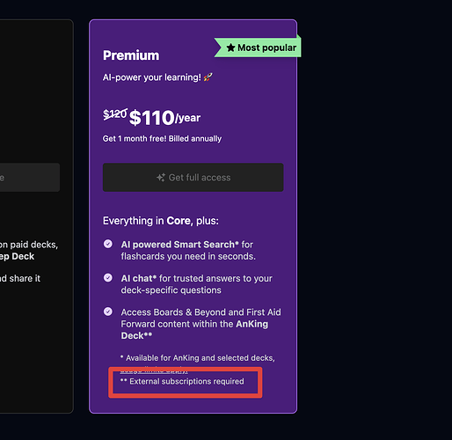Screen dimensions: 452x440
Task: Click the checkmark icon beside Access Boards & Beyond
Action: click(108, 312)
